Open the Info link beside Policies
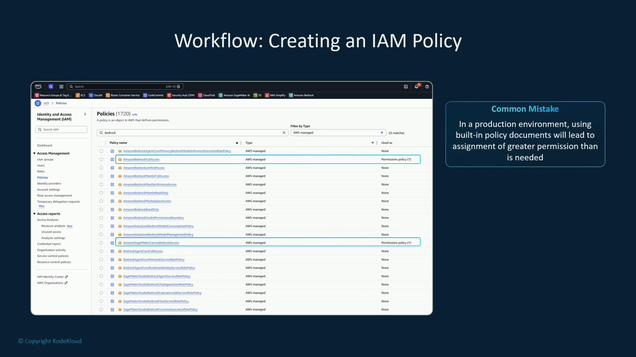636x357 pixels. 134,114
